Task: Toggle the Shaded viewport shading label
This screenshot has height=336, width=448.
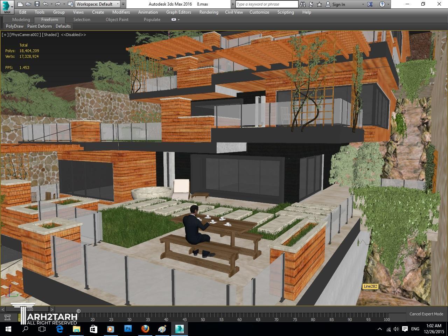Action: pyautogui.click(x=51, y=35)
